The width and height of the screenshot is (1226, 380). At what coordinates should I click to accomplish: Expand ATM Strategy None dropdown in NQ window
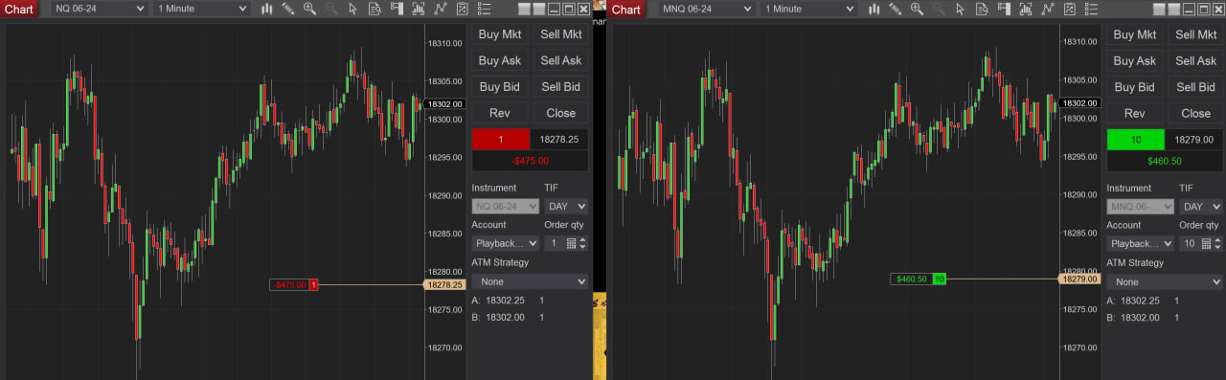point(530,281)
